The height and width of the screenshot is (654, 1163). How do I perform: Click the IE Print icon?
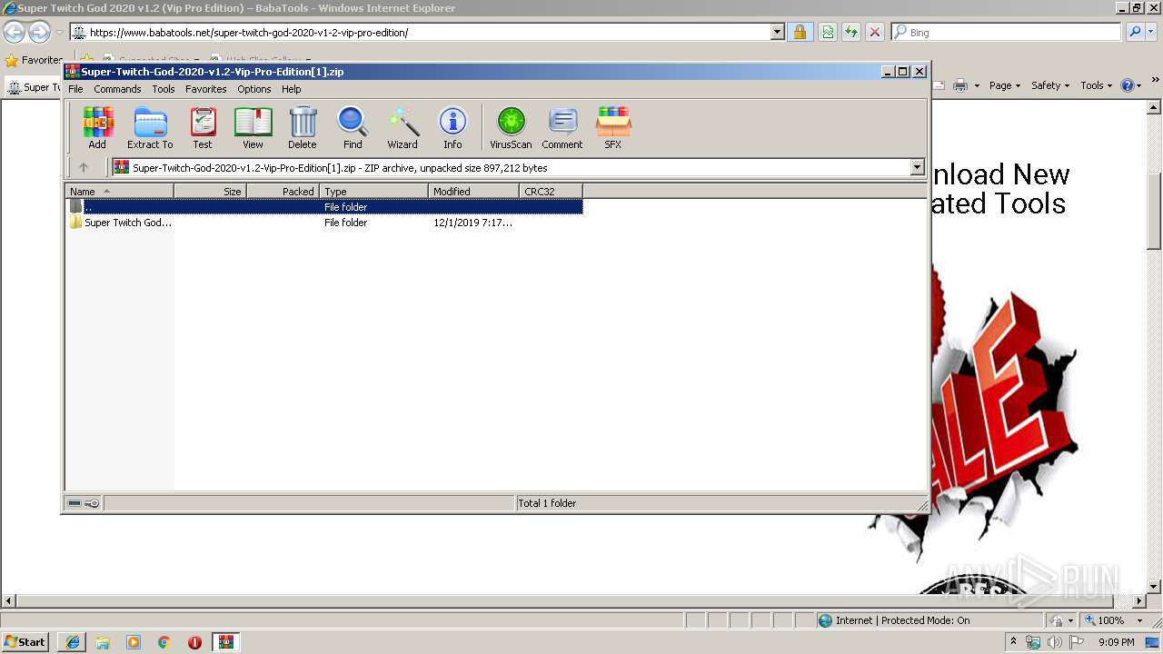[x=959, y=85]
